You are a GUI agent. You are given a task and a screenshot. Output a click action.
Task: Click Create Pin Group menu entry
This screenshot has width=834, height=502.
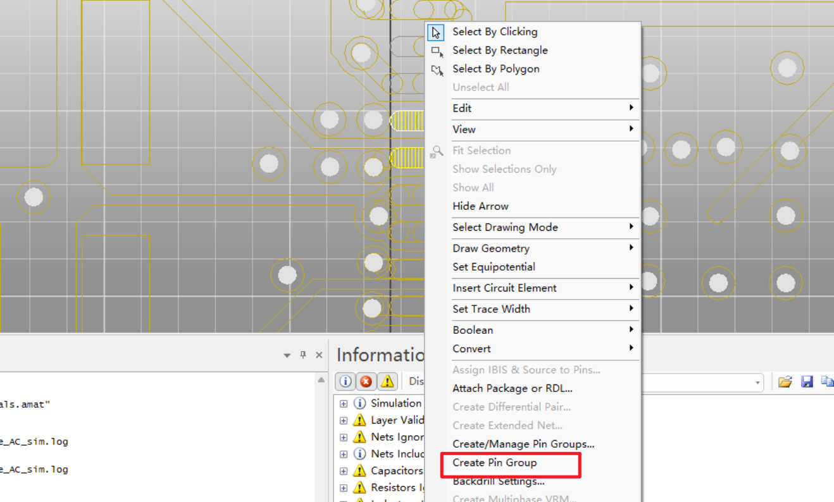click(x=533, y=463)
